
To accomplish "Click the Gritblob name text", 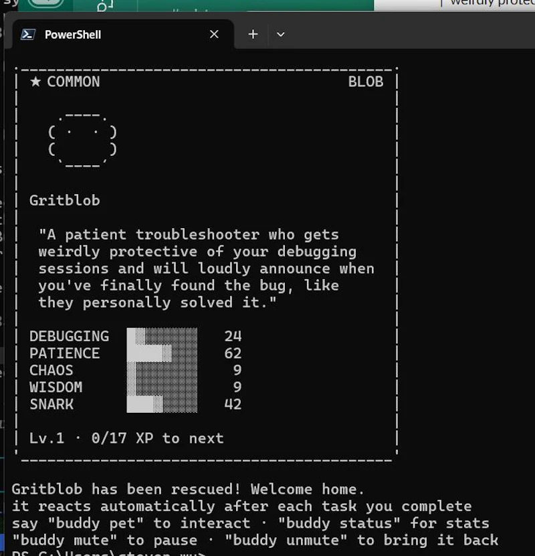I will pos(65,200).
